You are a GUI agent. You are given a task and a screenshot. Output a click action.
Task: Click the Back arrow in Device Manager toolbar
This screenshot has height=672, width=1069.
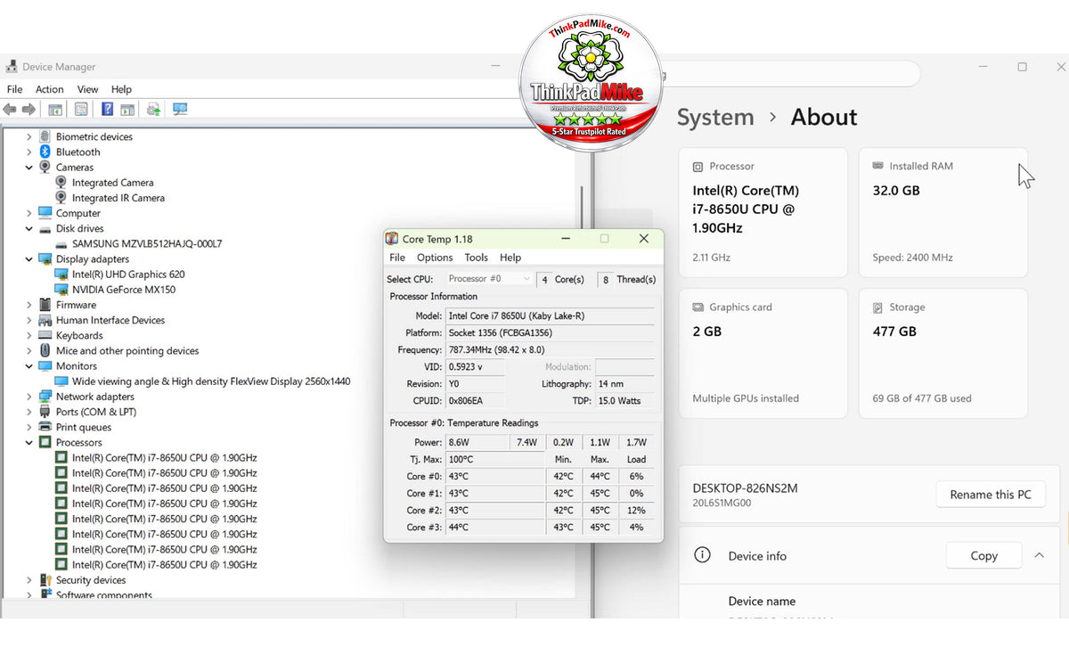point(10,110)
